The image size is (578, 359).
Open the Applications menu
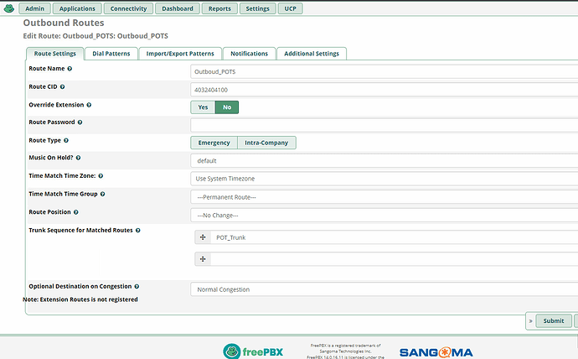pyautogui.click(x=77, y=8)
